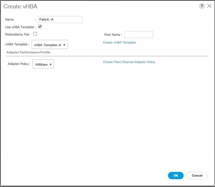Expand the Adapter Policy dropdown

point(43,64)
